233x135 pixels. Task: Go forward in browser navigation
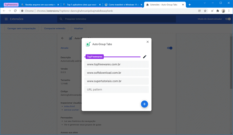click(10, 11)
